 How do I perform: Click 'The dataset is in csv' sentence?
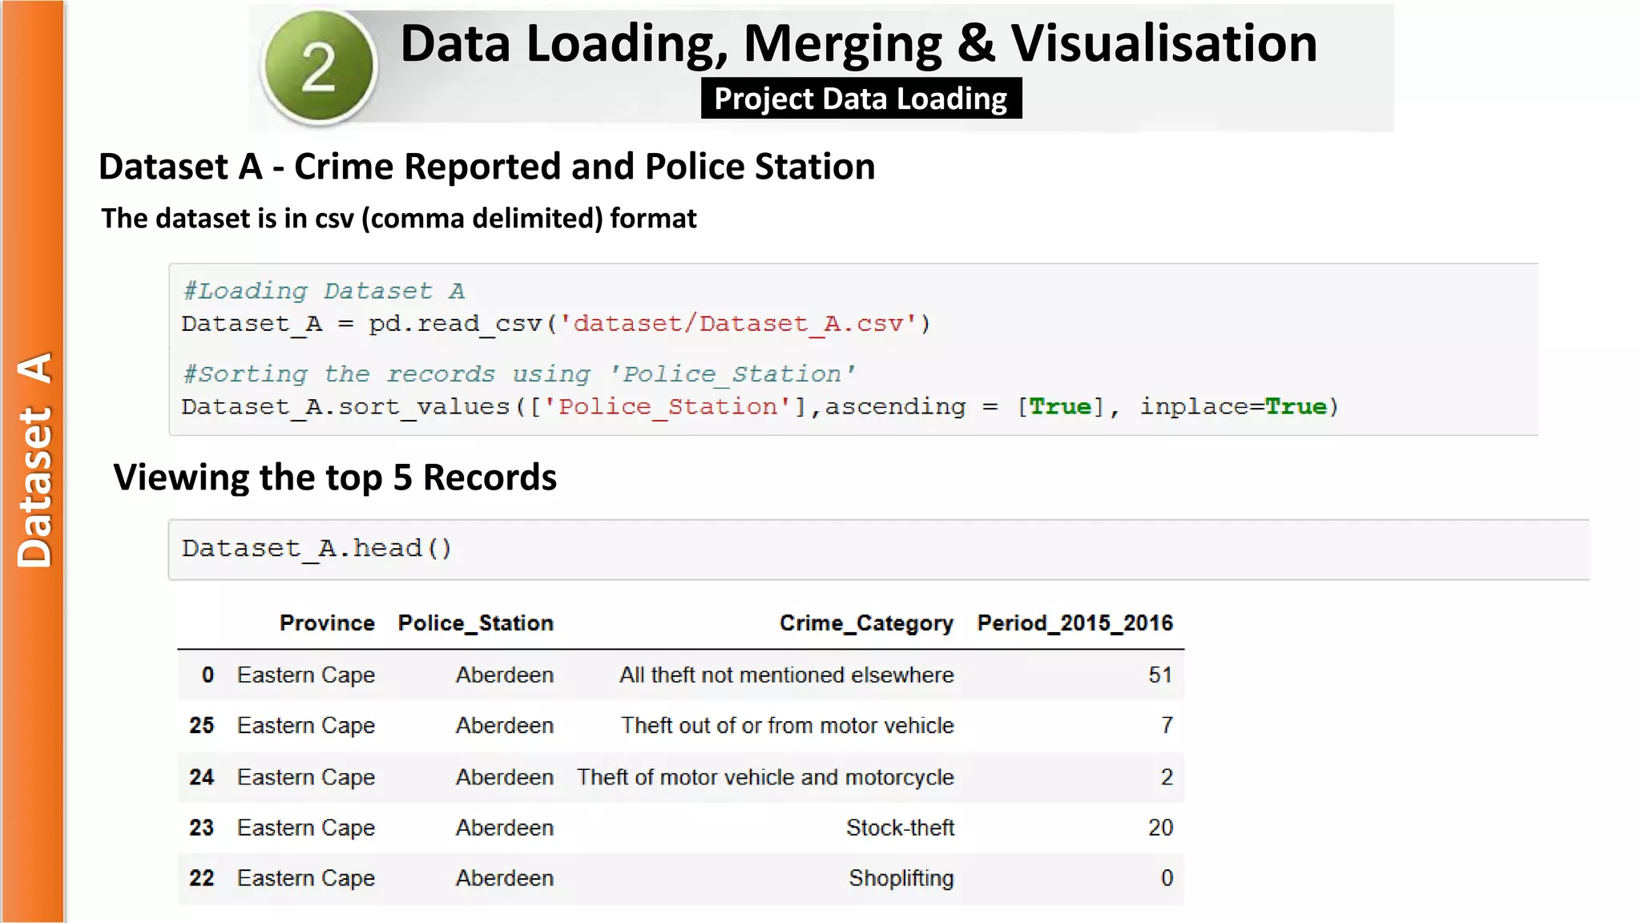click(x=398, y=219)
